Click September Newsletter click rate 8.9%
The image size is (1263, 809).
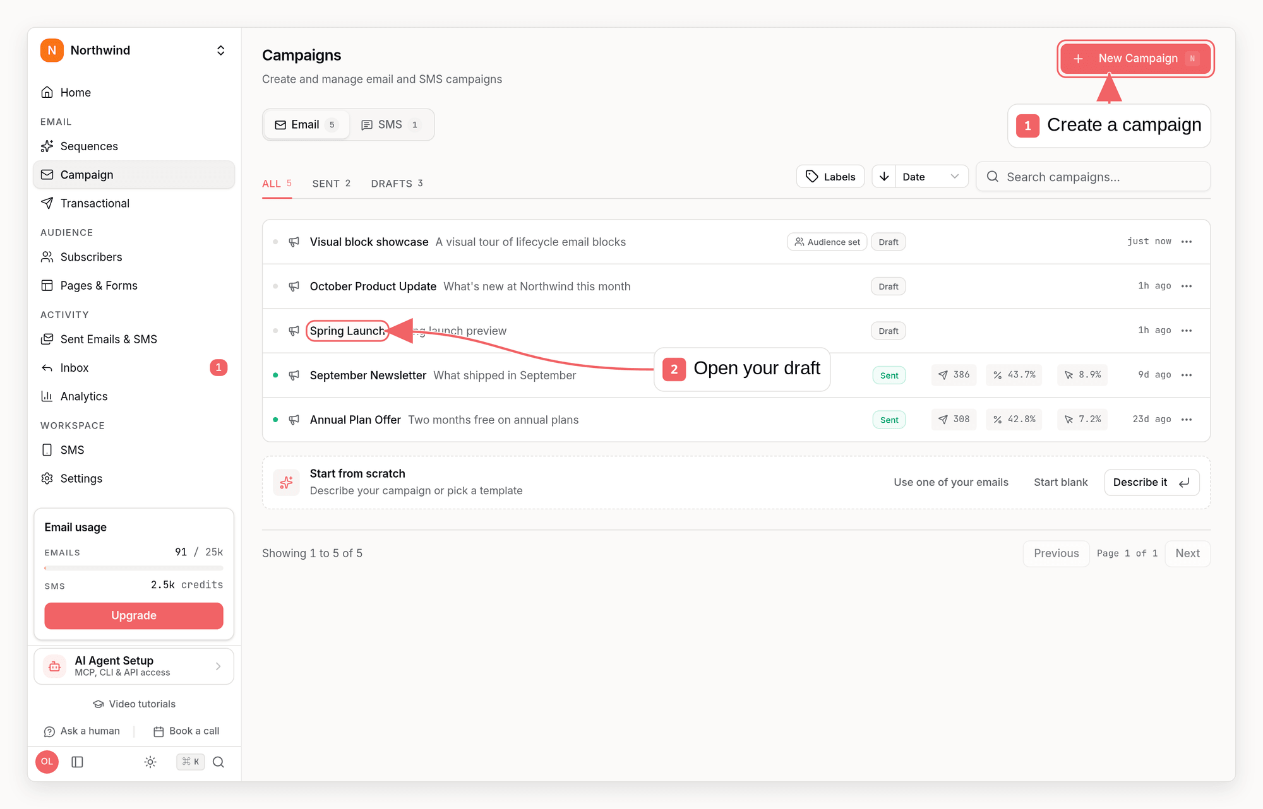coord(1082,375)
